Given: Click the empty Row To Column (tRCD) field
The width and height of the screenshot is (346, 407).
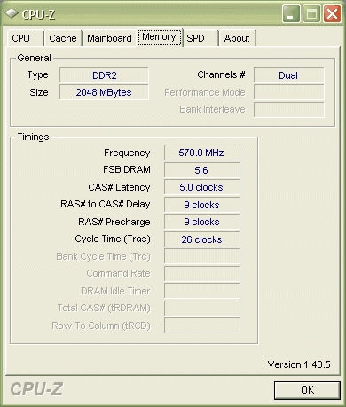Looking at the screenshot, I should click(x=201, y=325).
